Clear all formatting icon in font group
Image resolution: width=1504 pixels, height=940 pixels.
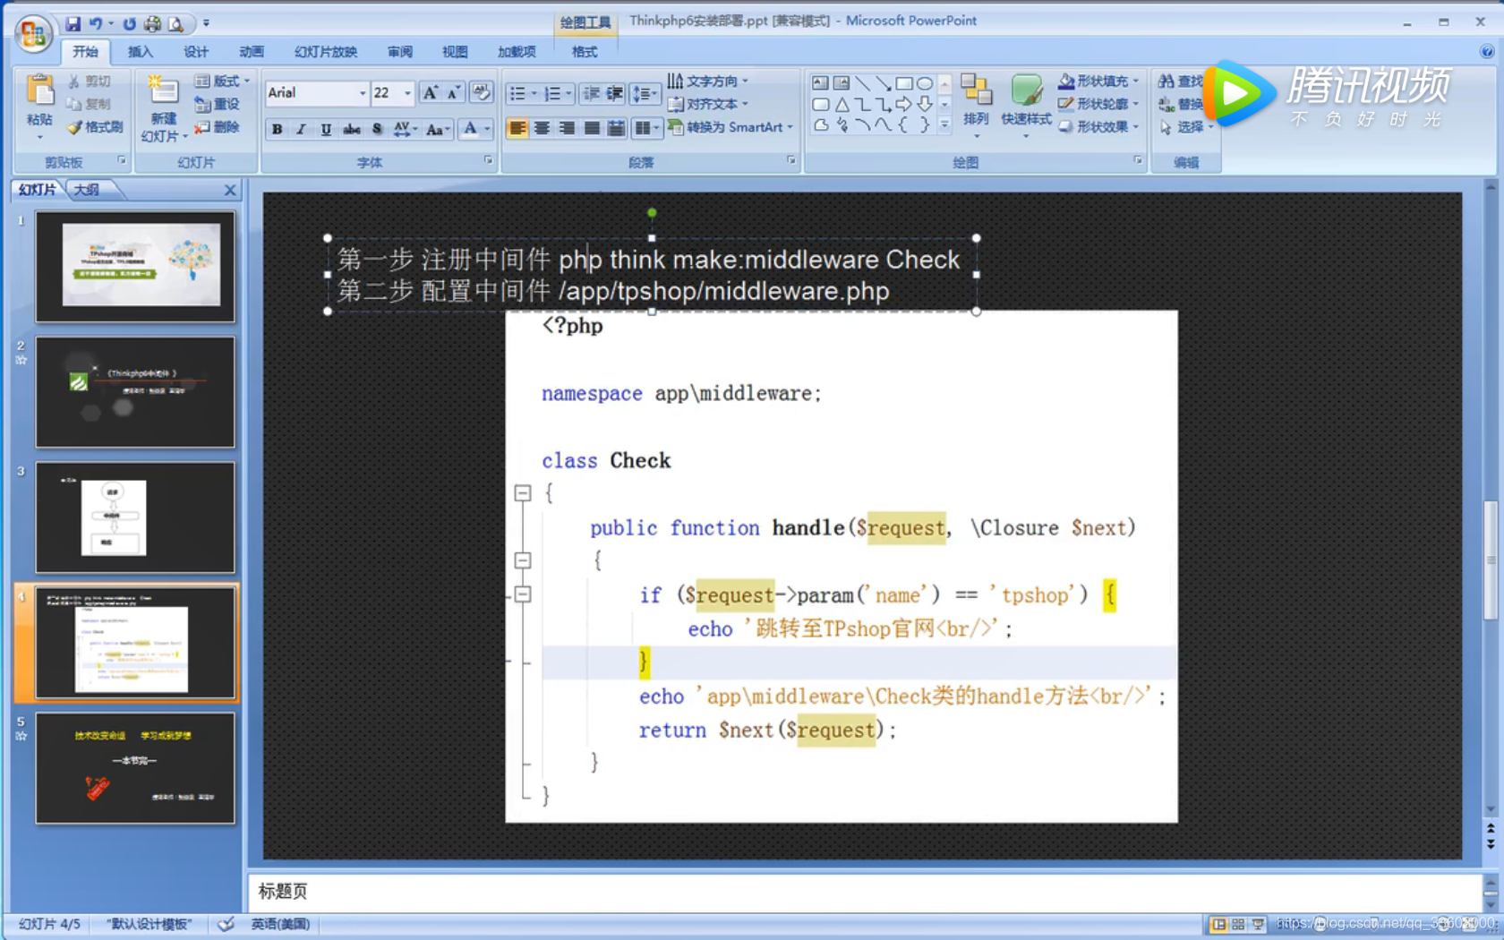click(482, 92)
